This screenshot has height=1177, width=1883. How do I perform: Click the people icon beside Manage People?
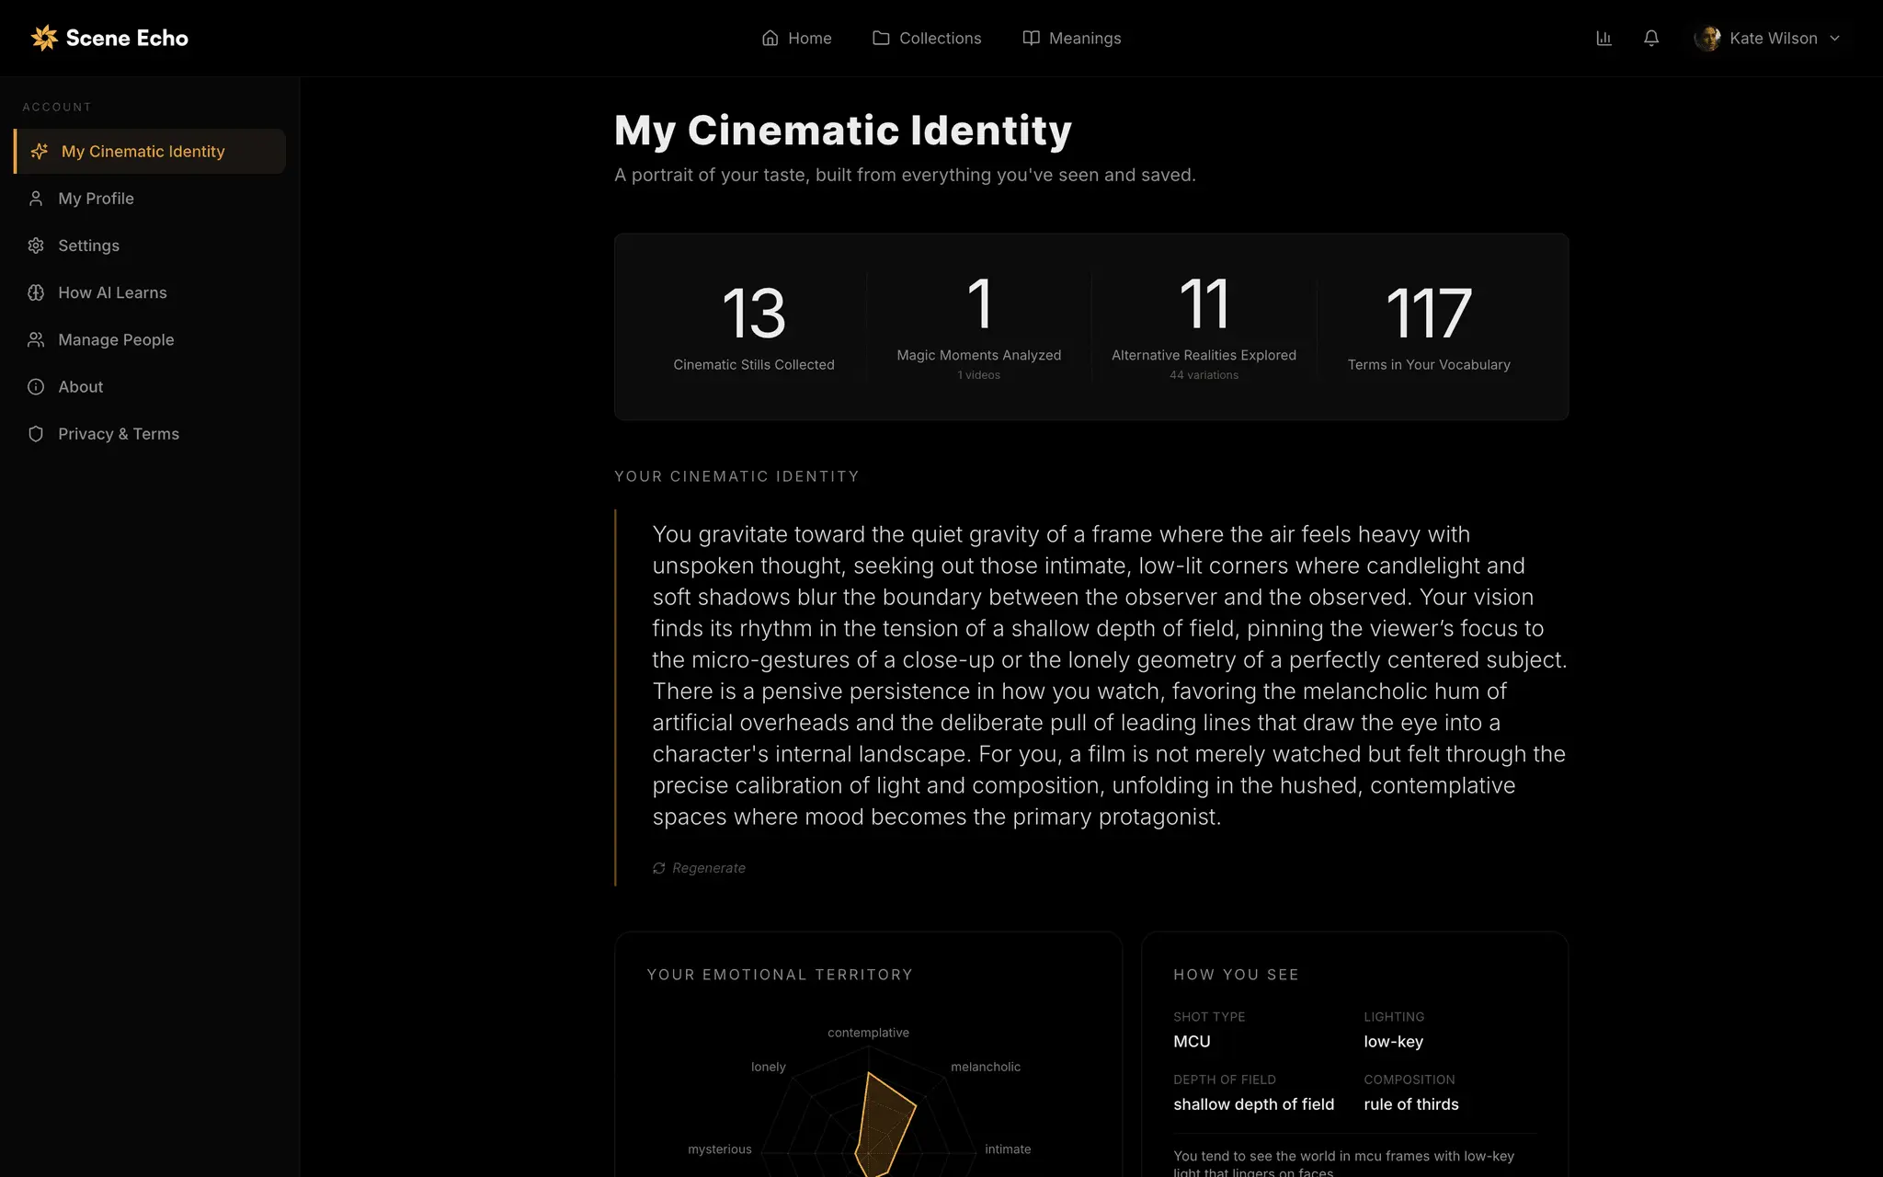click(x=36, y=339)
